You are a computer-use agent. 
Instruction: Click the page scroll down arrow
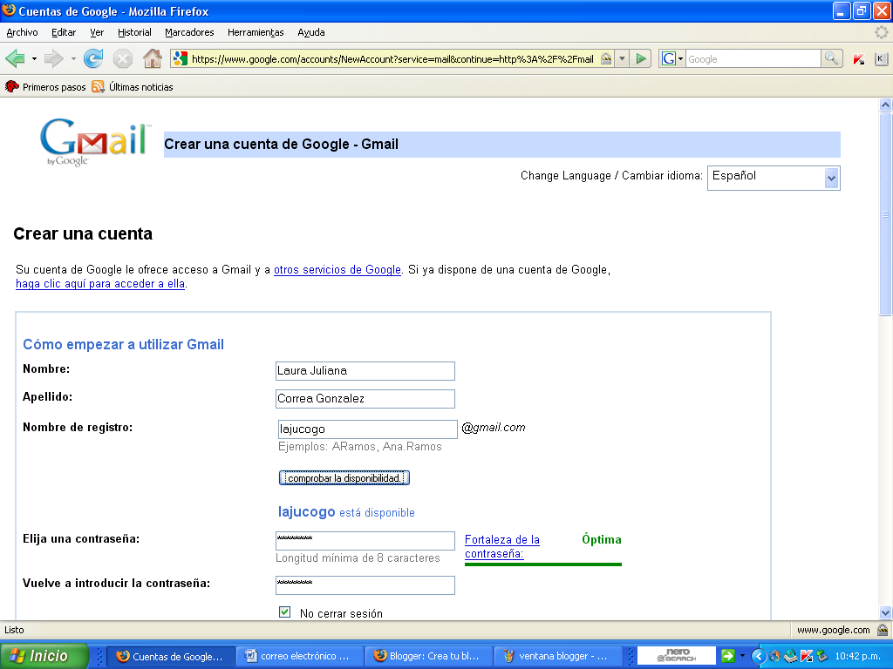(885, 612)
